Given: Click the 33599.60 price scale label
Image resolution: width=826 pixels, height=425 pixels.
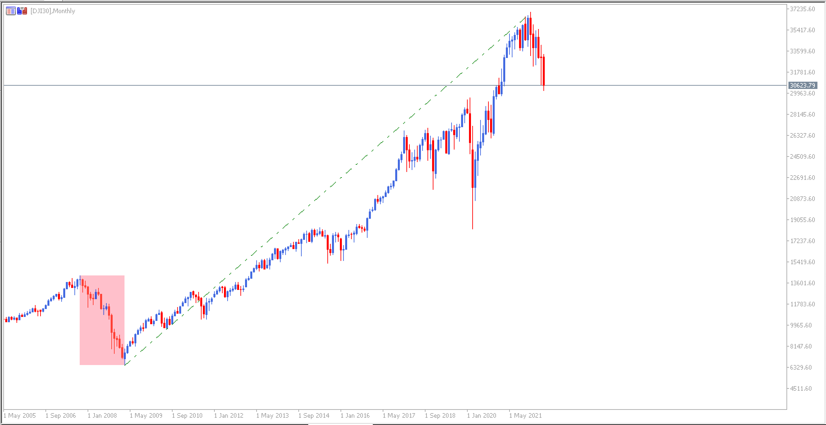Looking at the screenshot, I should click(803, 51).
